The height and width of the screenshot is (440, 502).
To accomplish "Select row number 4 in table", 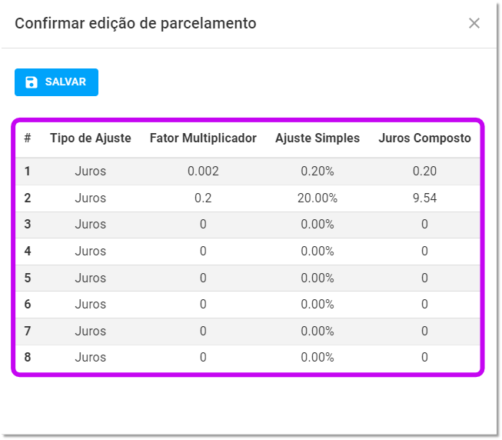I will [28, 252].
